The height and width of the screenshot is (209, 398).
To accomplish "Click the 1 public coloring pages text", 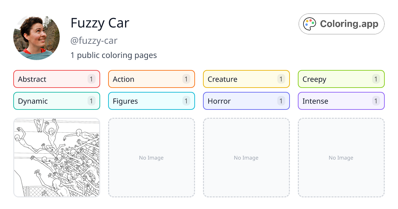I will 114,55.
